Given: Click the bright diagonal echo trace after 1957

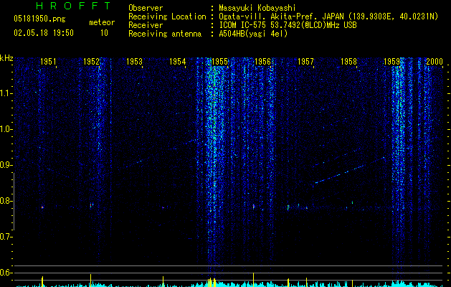Looking at the screenshot, I should [x=350, y=170].
